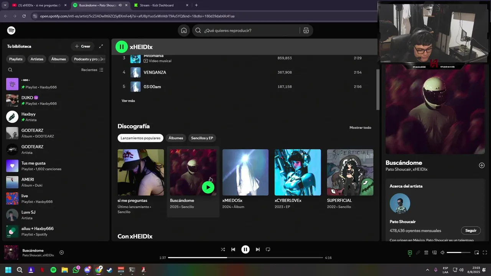Toggle shuffle playback

pyautogui.click(x=223, y=249)
